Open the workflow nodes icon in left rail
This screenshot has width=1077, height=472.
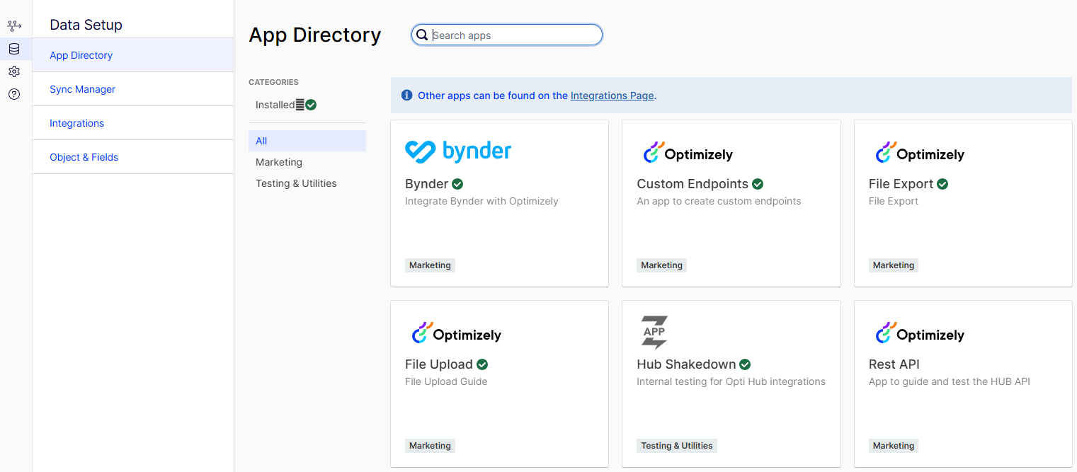(x=14, y=26)
